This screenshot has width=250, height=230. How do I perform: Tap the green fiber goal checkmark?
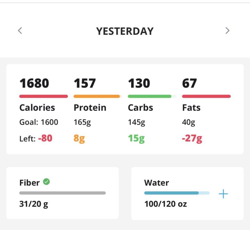point(46,181)
